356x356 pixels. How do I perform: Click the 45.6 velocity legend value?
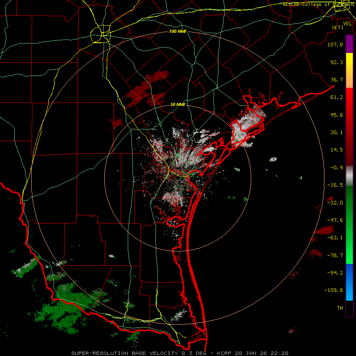(x=337, y=115)
